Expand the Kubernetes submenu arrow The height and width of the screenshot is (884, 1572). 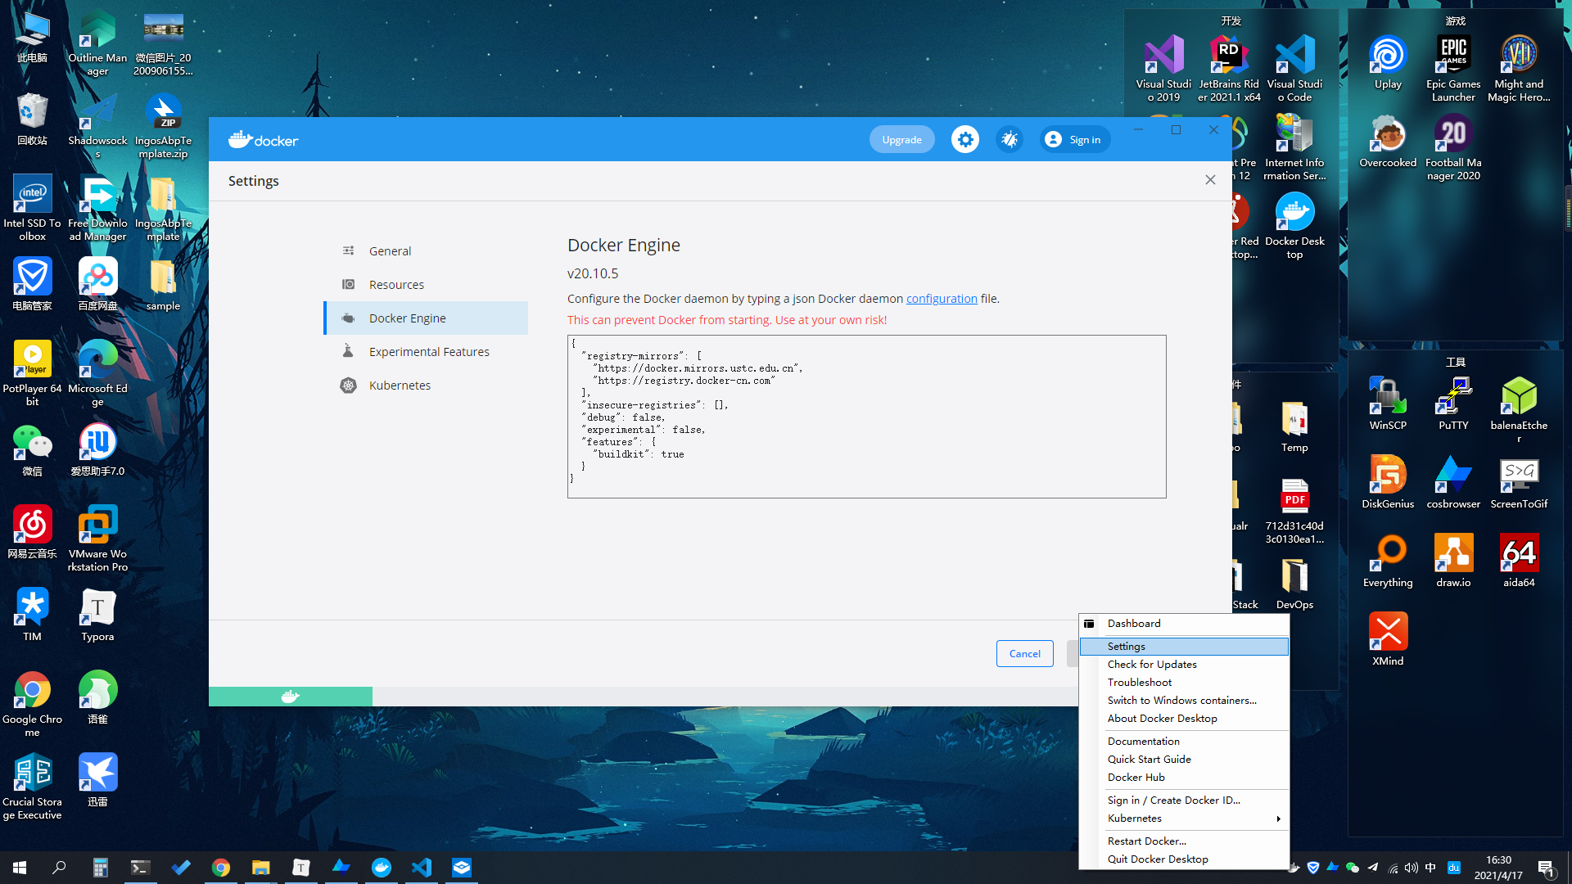1278,819
